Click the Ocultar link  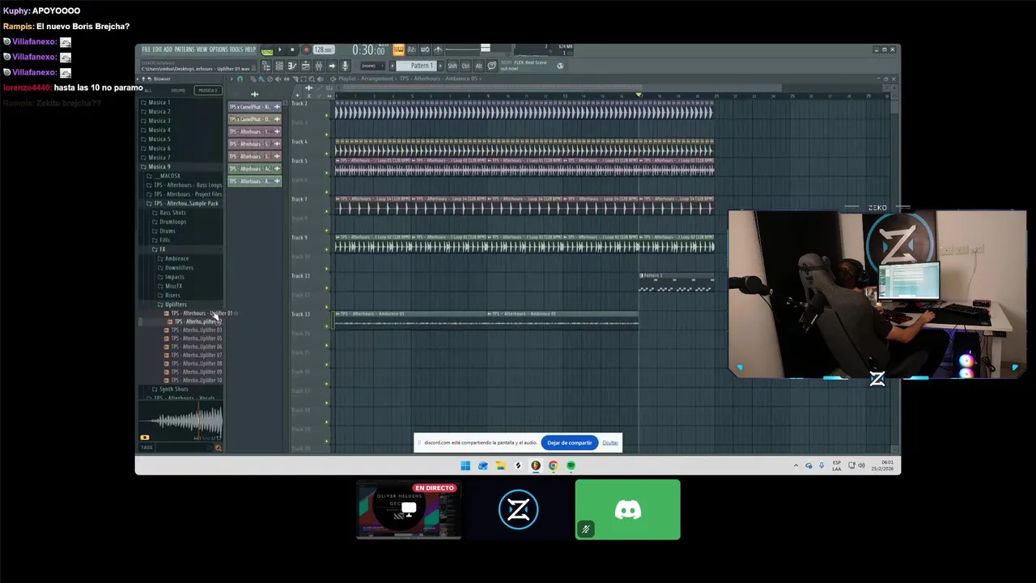pyautogui.click(x=610, y=443)
